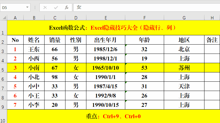This screenshot has width=220, height=123.
Task: Click the date cell '1985/12/6'
Action: [106, 49]
